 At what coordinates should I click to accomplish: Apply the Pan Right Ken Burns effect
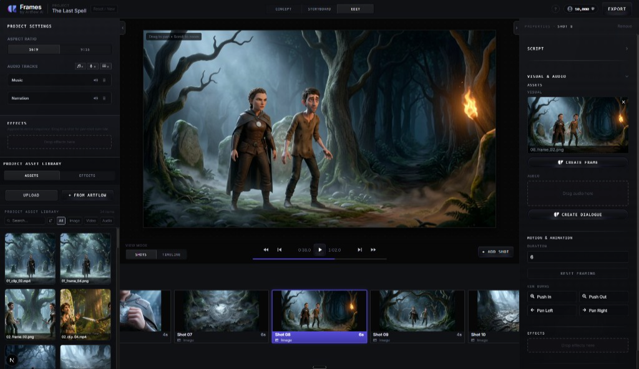point(604,310)
